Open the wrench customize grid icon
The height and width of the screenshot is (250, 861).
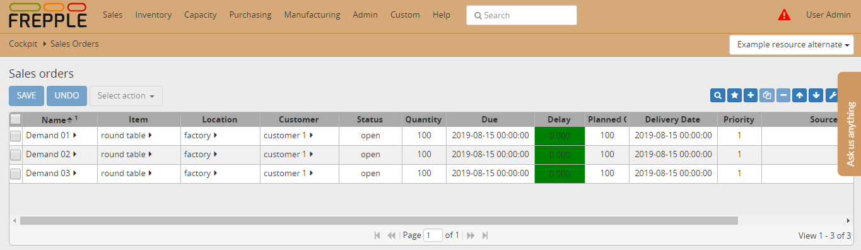[x=832, y=95]
